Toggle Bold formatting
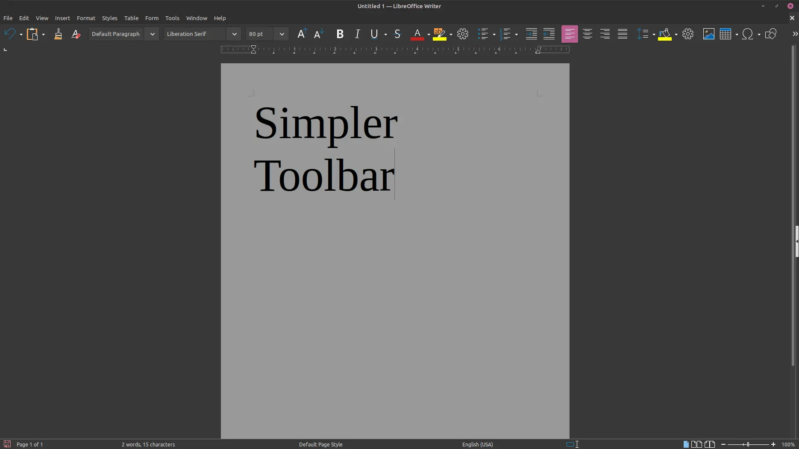The height and width of the screenshot is (449, 799). pyautogui.click(x=340, y=34)
